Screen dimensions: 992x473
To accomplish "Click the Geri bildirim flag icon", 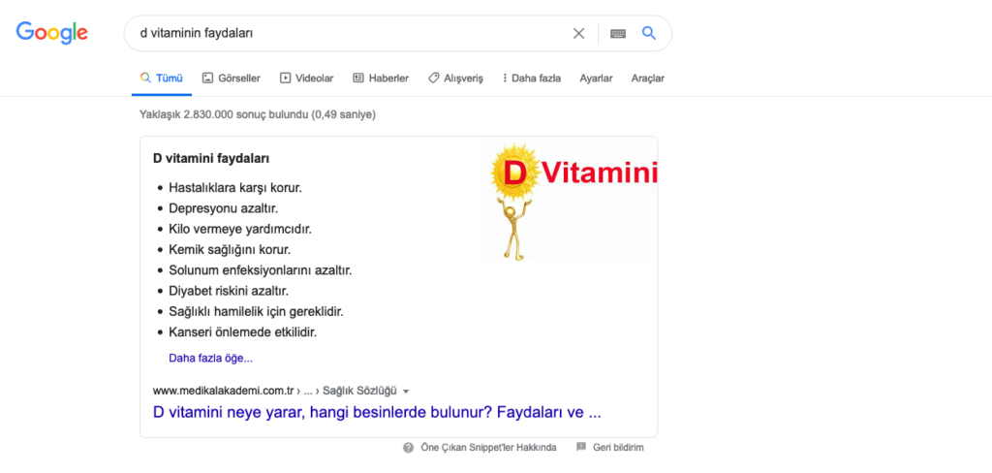I will pos(581,448).
